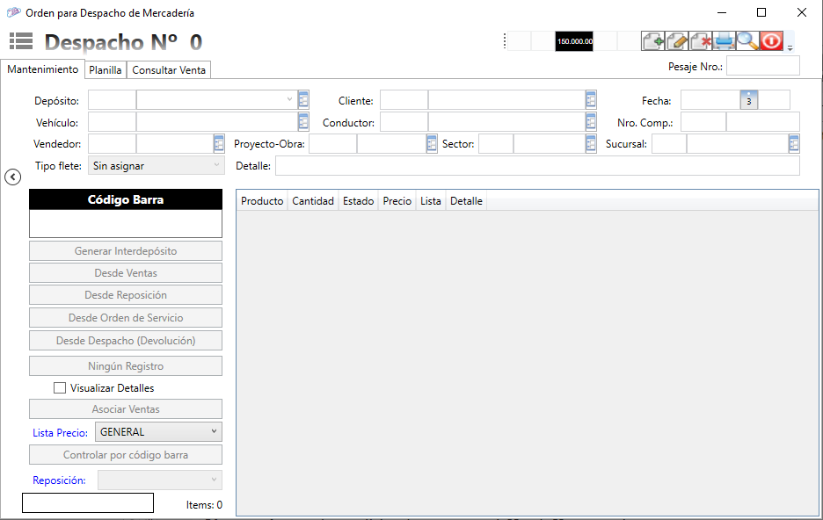
Task: Open search with the magnifying glass icon
Action: tap(747, 41)
